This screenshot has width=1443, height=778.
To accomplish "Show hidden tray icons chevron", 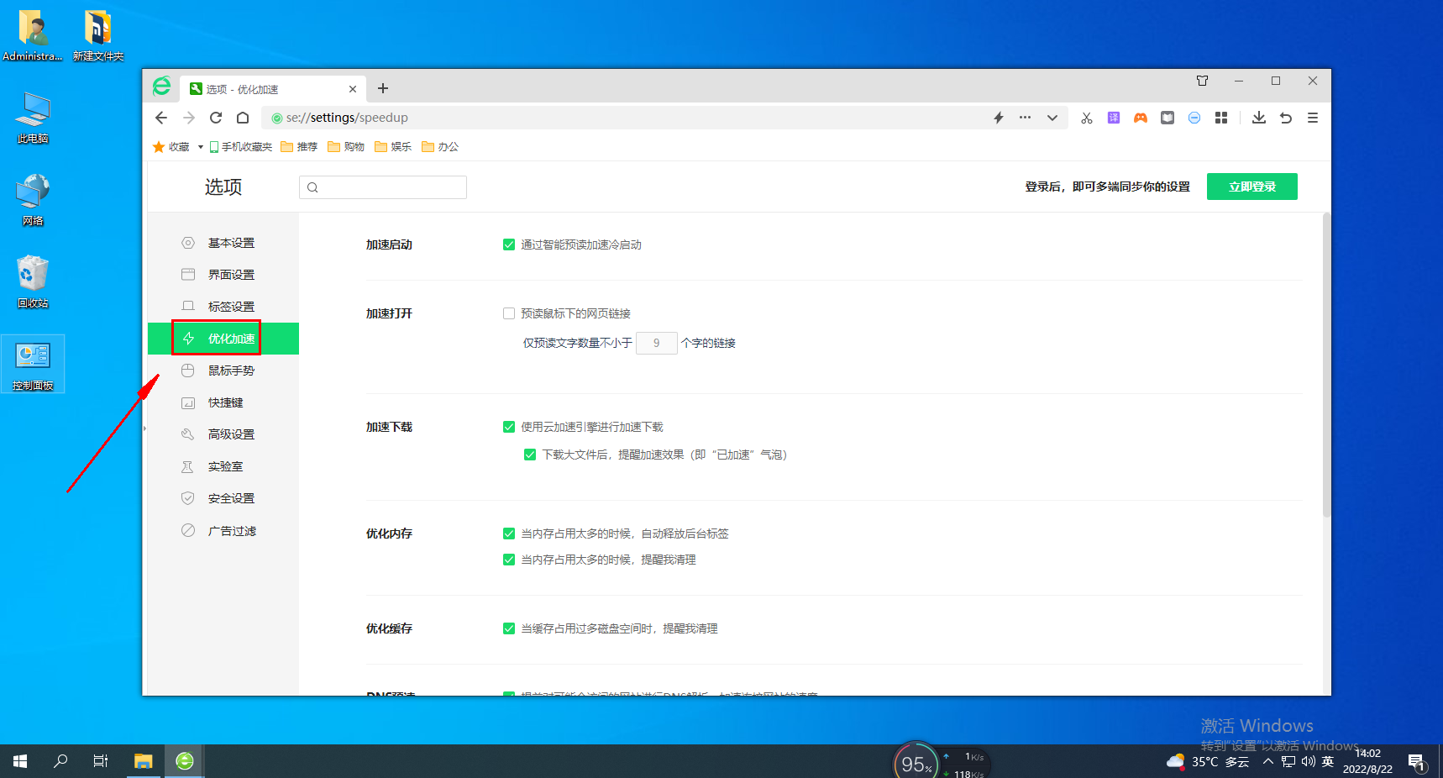I will tap(1268, 762).
